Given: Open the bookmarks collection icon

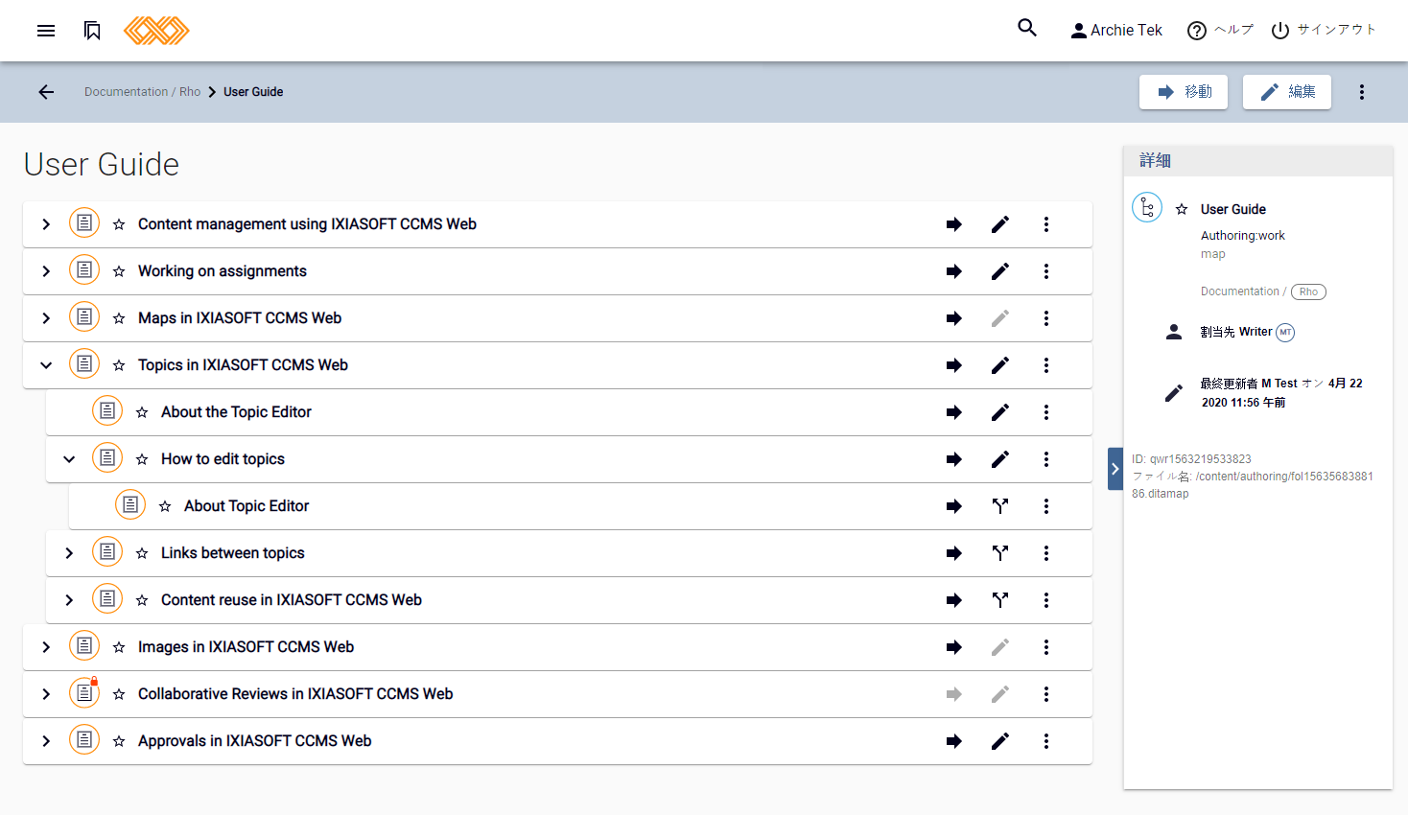Looking at the screenshot, I should [x=92, y=31].
